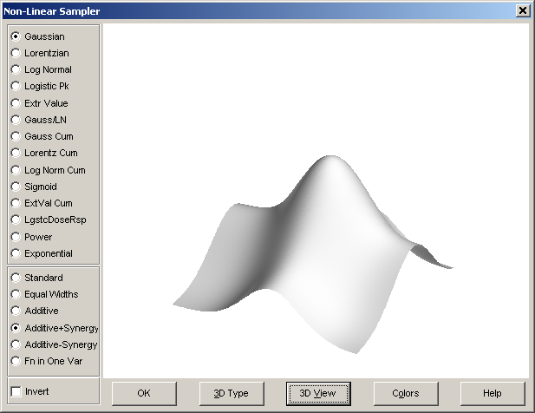Select Fn in One Var
This screenshot has height=413, width=535.
pos(47,361)
